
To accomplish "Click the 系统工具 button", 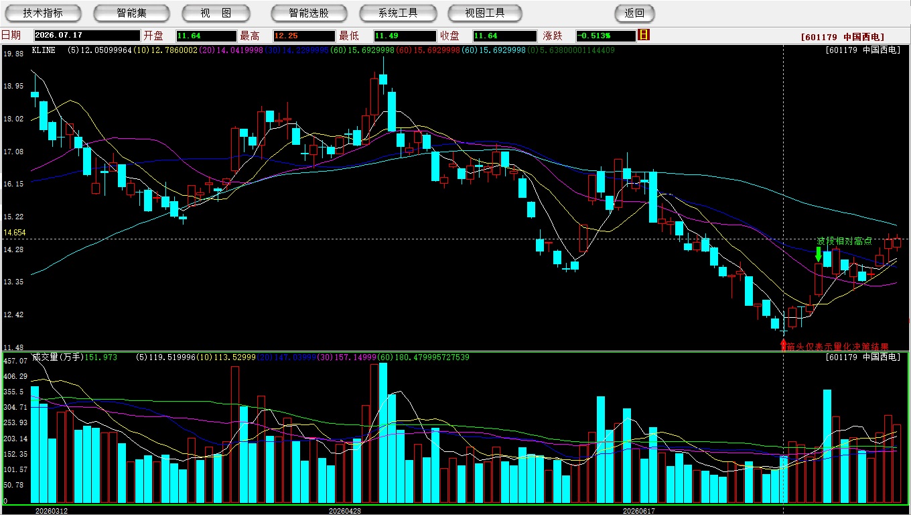I will pos(397,13).
